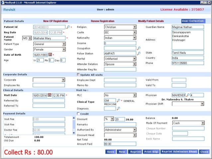Image resolution: width=212 pixels, height=159 pixels.
Task: Open the Gender dropdown
Action: tap(50, 49)
